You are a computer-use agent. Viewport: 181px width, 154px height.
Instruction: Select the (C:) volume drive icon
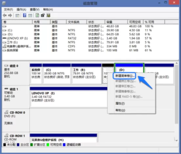tap(5, 30)
